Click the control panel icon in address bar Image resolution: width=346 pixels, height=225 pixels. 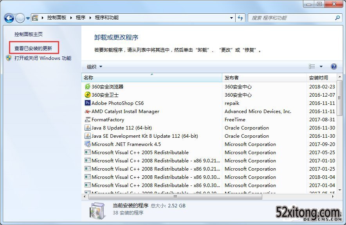[x=35, y=18]
